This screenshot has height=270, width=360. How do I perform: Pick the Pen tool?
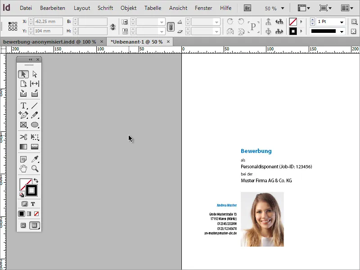click(x=23, y=115)
